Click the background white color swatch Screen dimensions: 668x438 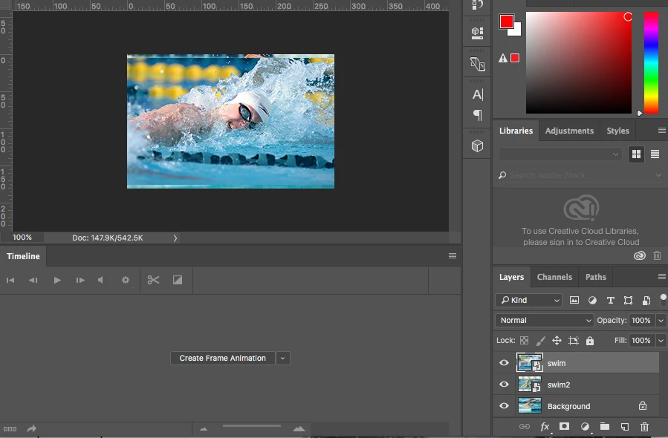click(516, 31)
